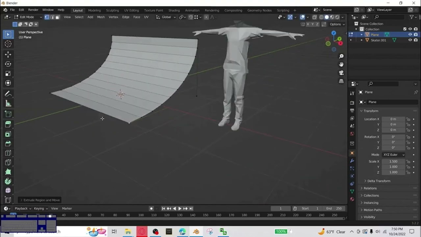Select the Loop Cut tool
The width and height of the screenshot is (421, 237).
click(8, 153)
